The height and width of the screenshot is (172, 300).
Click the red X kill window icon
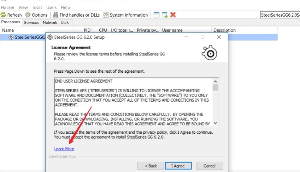(x=173, y=15)
